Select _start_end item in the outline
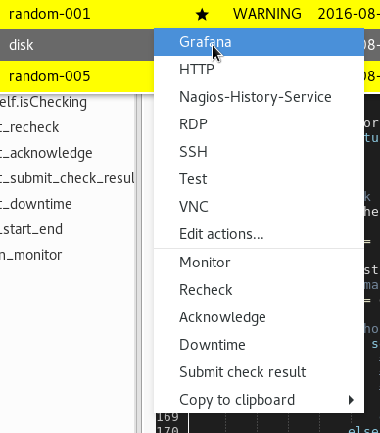This screenshot has width=380, height=433. click(31, 229)
